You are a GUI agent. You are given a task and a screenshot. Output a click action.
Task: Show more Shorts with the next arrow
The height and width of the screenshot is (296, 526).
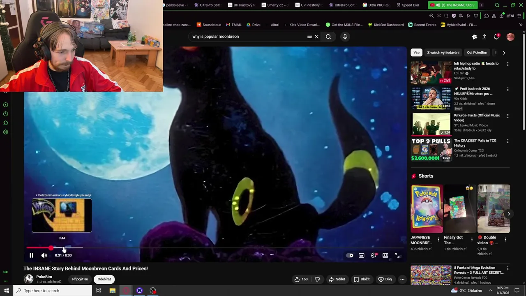pyautogui.click(x=509, y=214)
